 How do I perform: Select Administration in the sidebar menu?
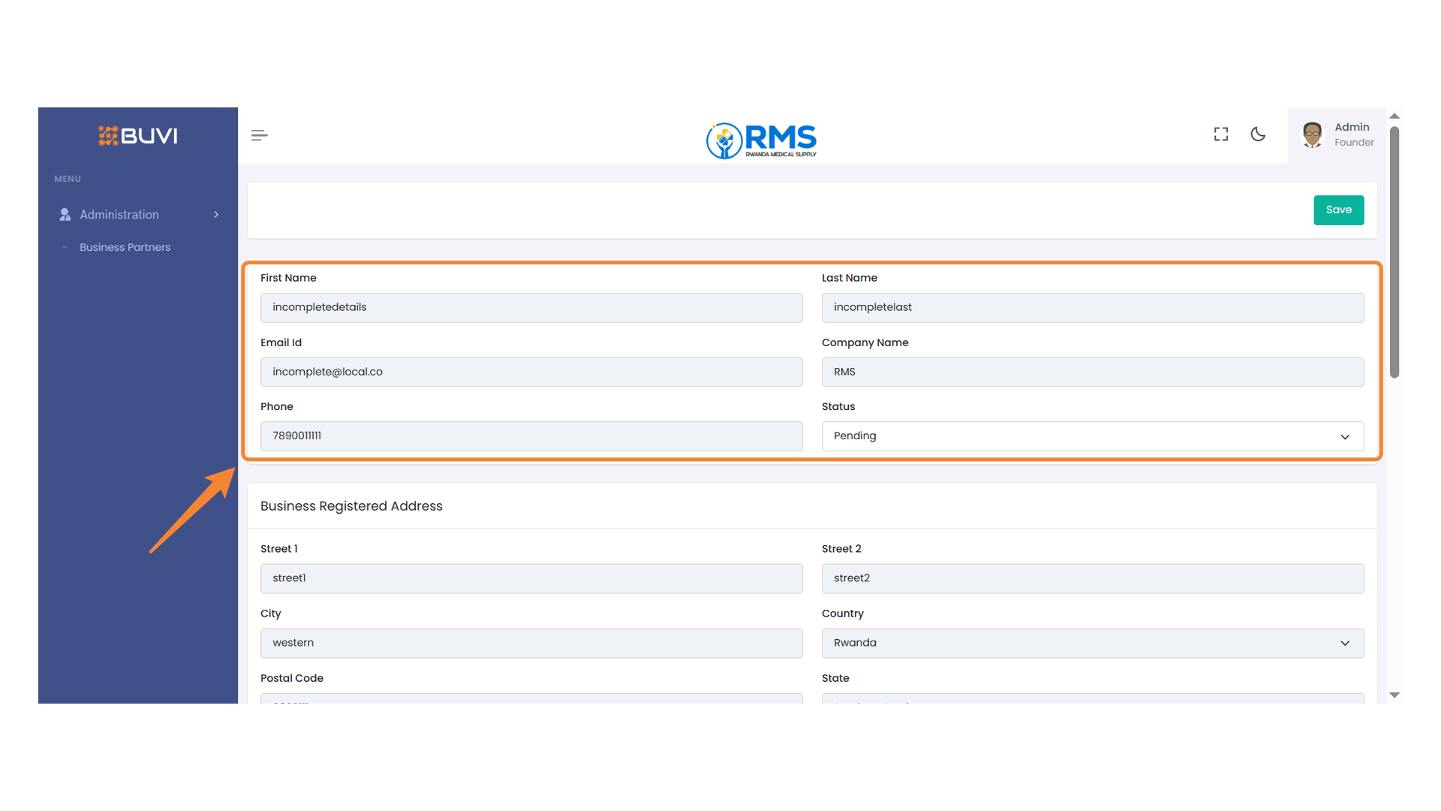119,214
